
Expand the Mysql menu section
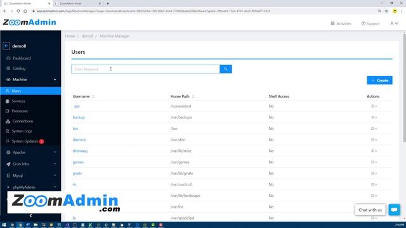point(30,175)
